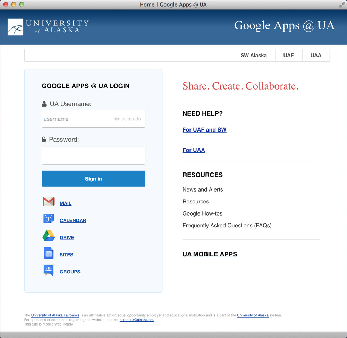Viewport: 347px width, 338px height.
Task: Open the MAIL link
Action: (66, 203)
